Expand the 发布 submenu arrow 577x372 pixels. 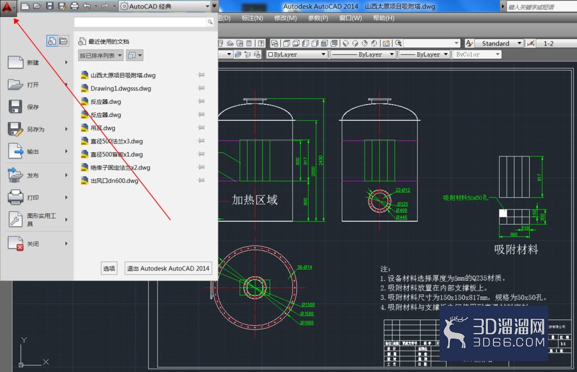click(x=66, y=175)
